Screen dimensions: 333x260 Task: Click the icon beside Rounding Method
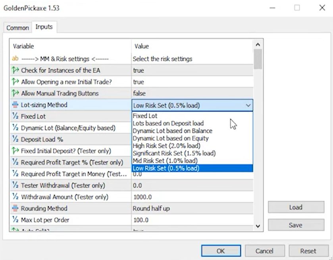15,208
